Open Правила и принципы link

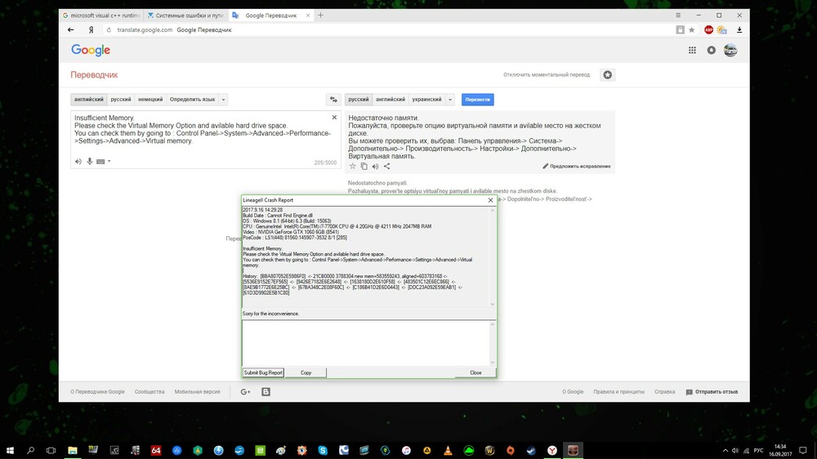pyautogui.click(x=619, y=392)
